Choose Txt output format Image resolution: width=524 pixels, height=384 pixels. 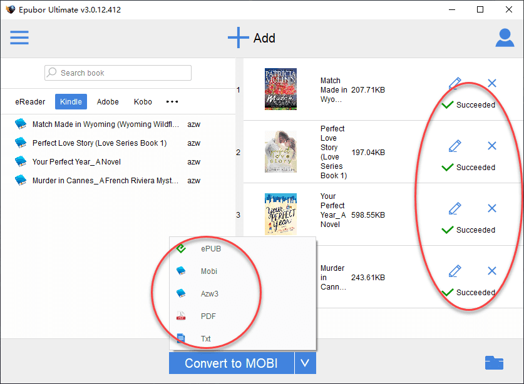coord(243,338)
